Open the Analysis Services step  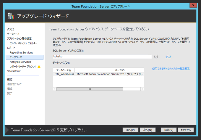click(20, 62)
